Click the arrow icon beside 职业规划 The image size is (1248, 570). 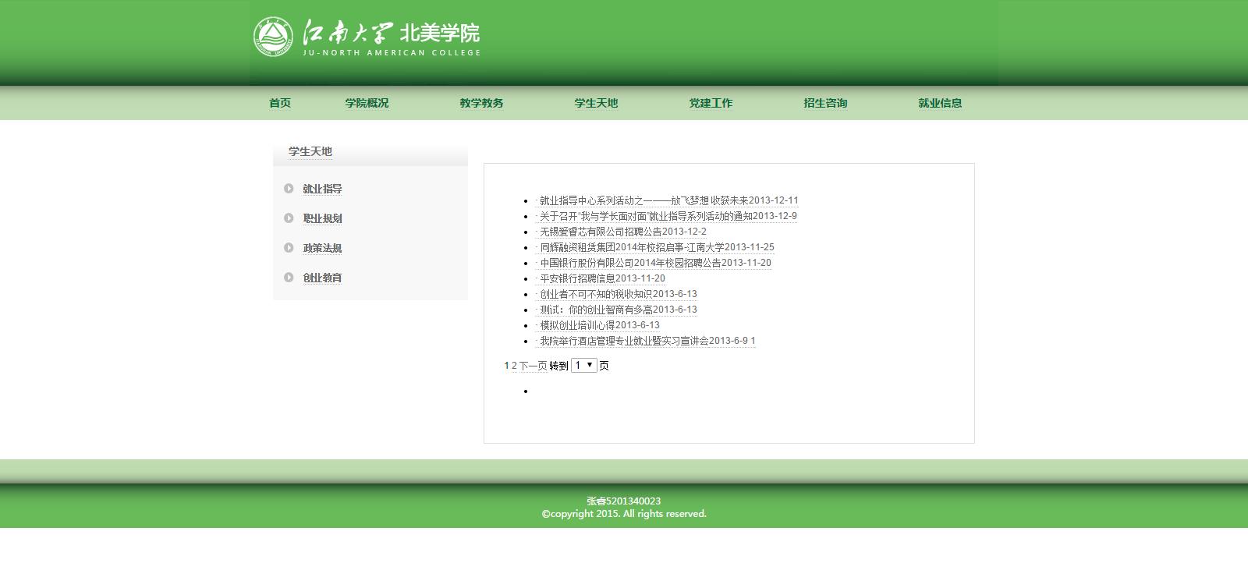[289, 218]
